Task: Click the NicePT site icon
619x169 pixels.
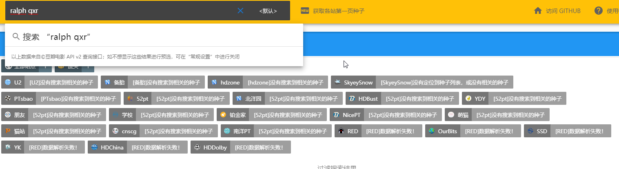Action: tap(336, 115)
